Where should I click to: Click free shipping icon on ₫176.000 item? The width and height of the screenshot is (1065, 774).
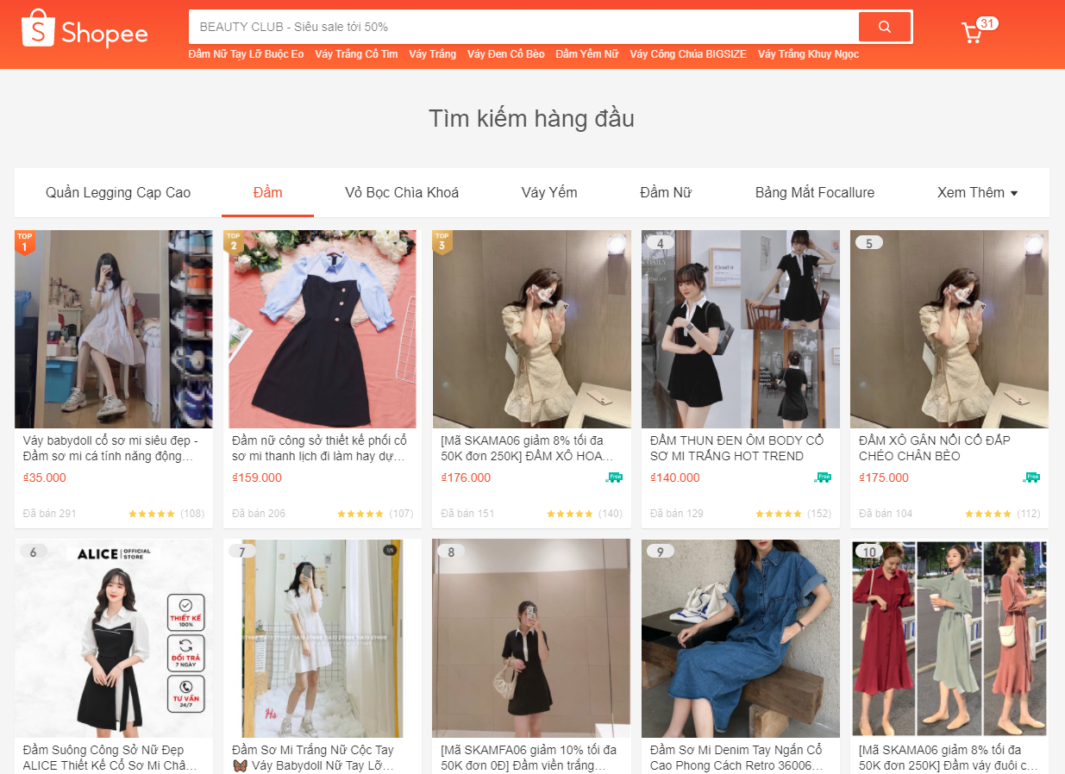(614, 478)
